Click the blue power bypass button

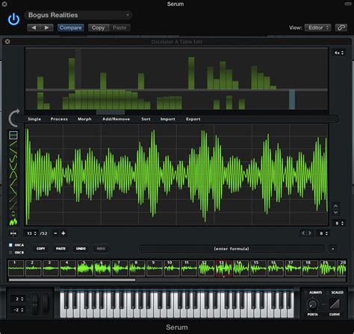(x=13, y=19)
